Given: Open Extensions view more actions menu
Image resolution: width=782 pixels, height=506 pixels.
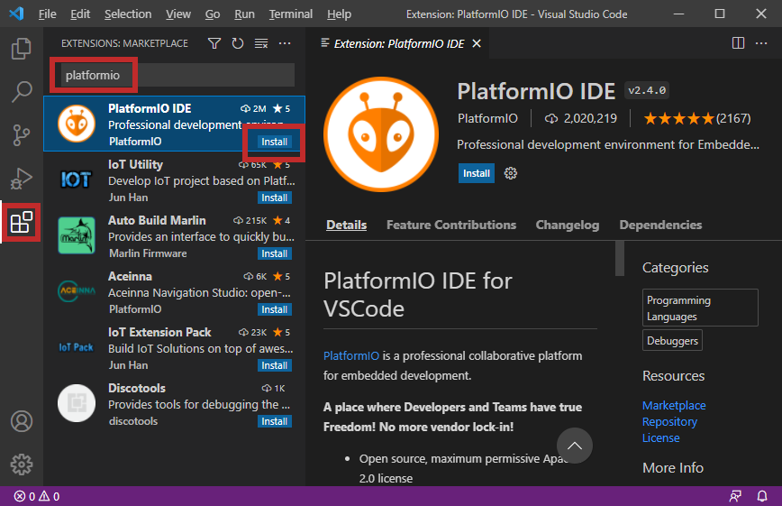Looking at the screenshot, I should point(285,43).
